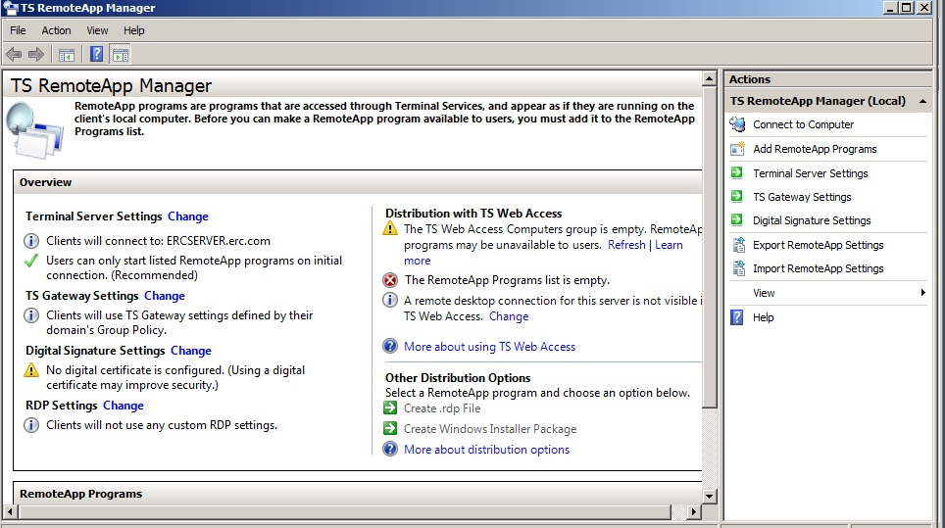Viewport: 945px width, 528px height.
Task: Click horizontal scrollbar left arrow
Action: pos(10,511)
